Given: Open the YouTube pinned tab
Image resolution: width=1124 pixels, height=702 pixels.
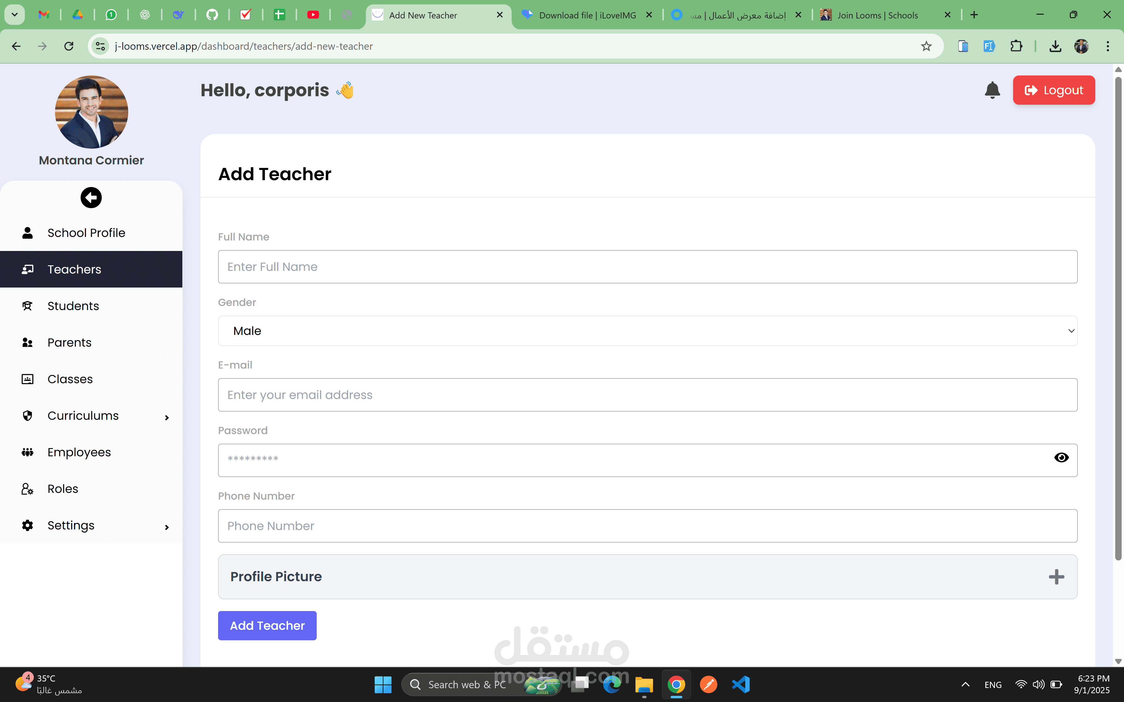Looking at the screenshot, I should pyautogui.click(x=313, y=15).
